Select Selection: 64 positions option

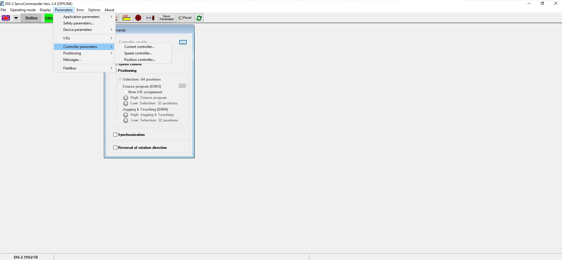(x=120, y=79)
